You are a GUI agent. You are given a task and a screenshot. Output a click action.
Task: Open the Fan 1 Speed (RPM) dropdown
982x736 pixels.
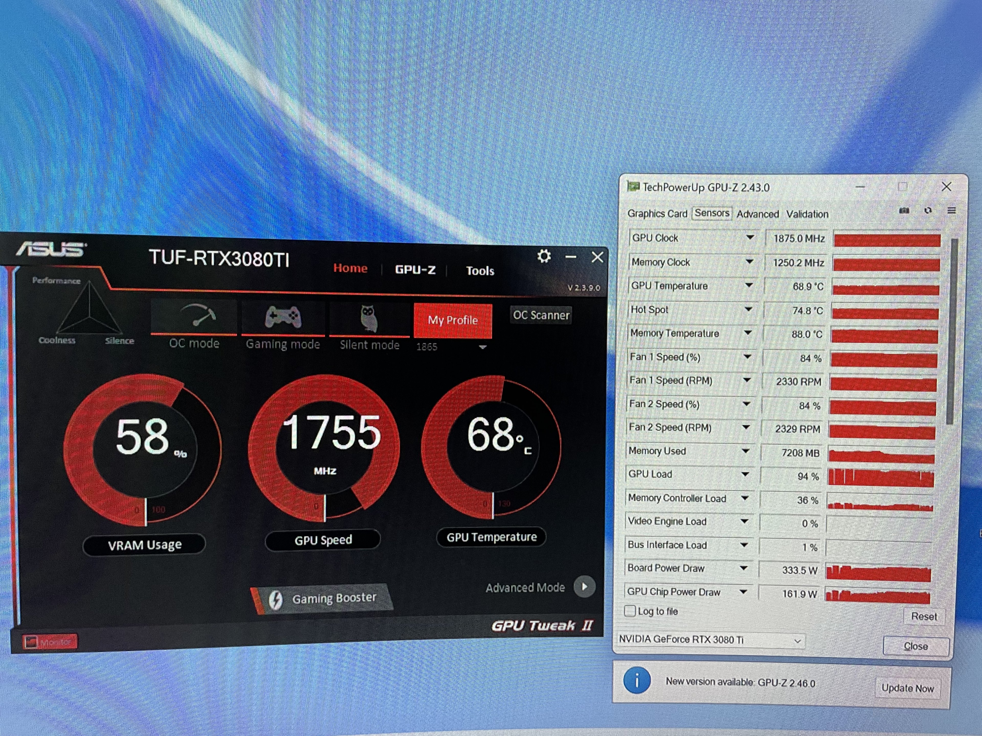[x=747, y=380]
